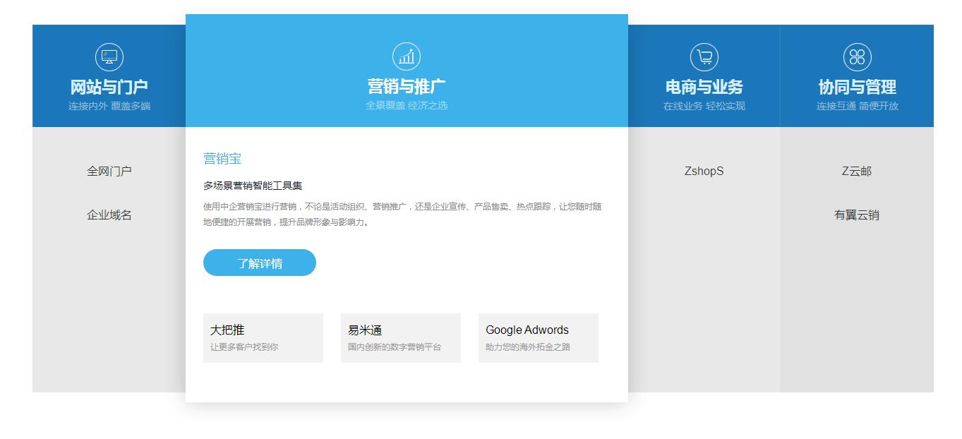Select the active 营销与推广 tab header
This screenshot has height=439, width=962.
[x=406, y=86]
